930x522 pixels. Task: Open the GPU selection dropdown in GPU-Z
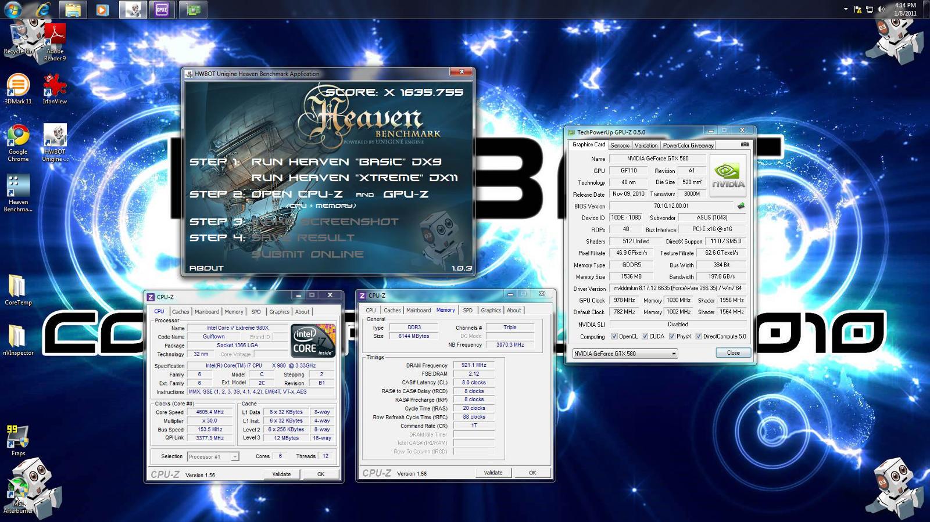[x=625, y=354]
